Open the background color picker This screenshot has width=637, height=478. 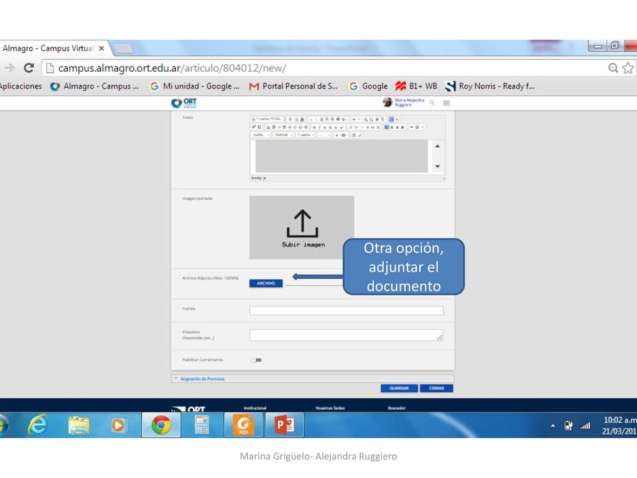coord(343,134)
